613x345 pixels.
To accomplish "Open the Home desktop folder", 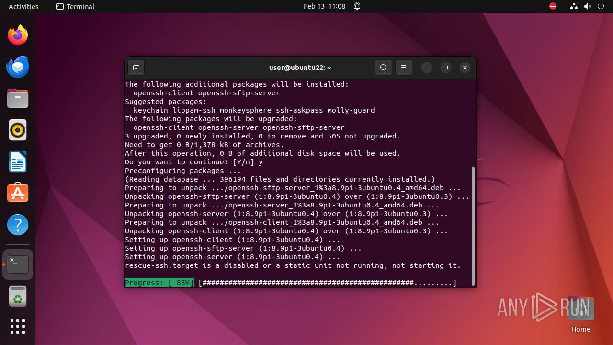I will click(581, 314).
